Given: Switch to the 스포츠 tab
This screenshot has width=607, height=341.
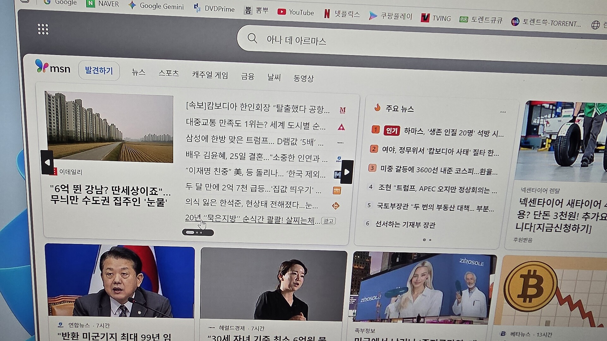Looking at the screenshot, I should tap(169, 73).
